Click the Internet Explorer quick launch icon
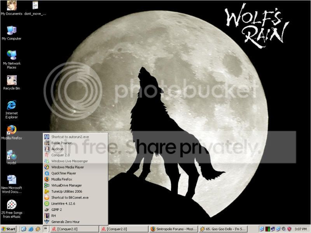This screenshot has height=233, width=311. [x=31, y=229]
